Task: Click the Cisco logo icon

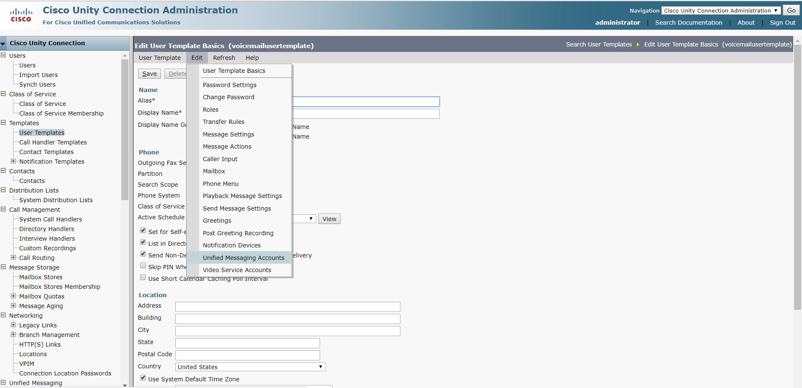Action: [21, 15]
